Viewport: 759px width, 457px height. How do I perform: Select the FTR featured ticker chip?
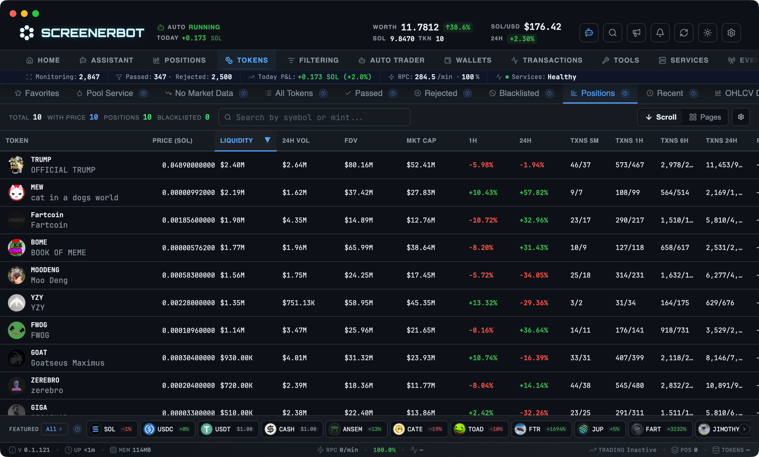coord(541,429)
